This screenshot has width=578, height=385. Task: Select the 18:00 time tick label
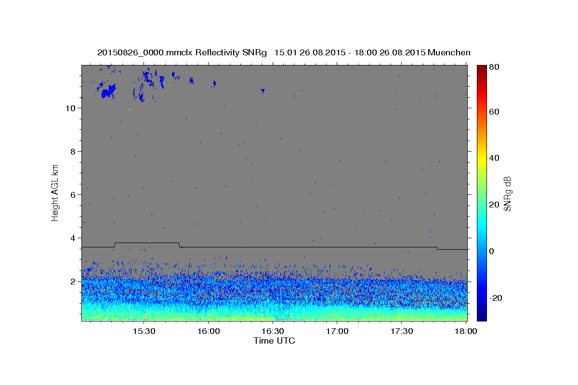(x=466, y=332)
